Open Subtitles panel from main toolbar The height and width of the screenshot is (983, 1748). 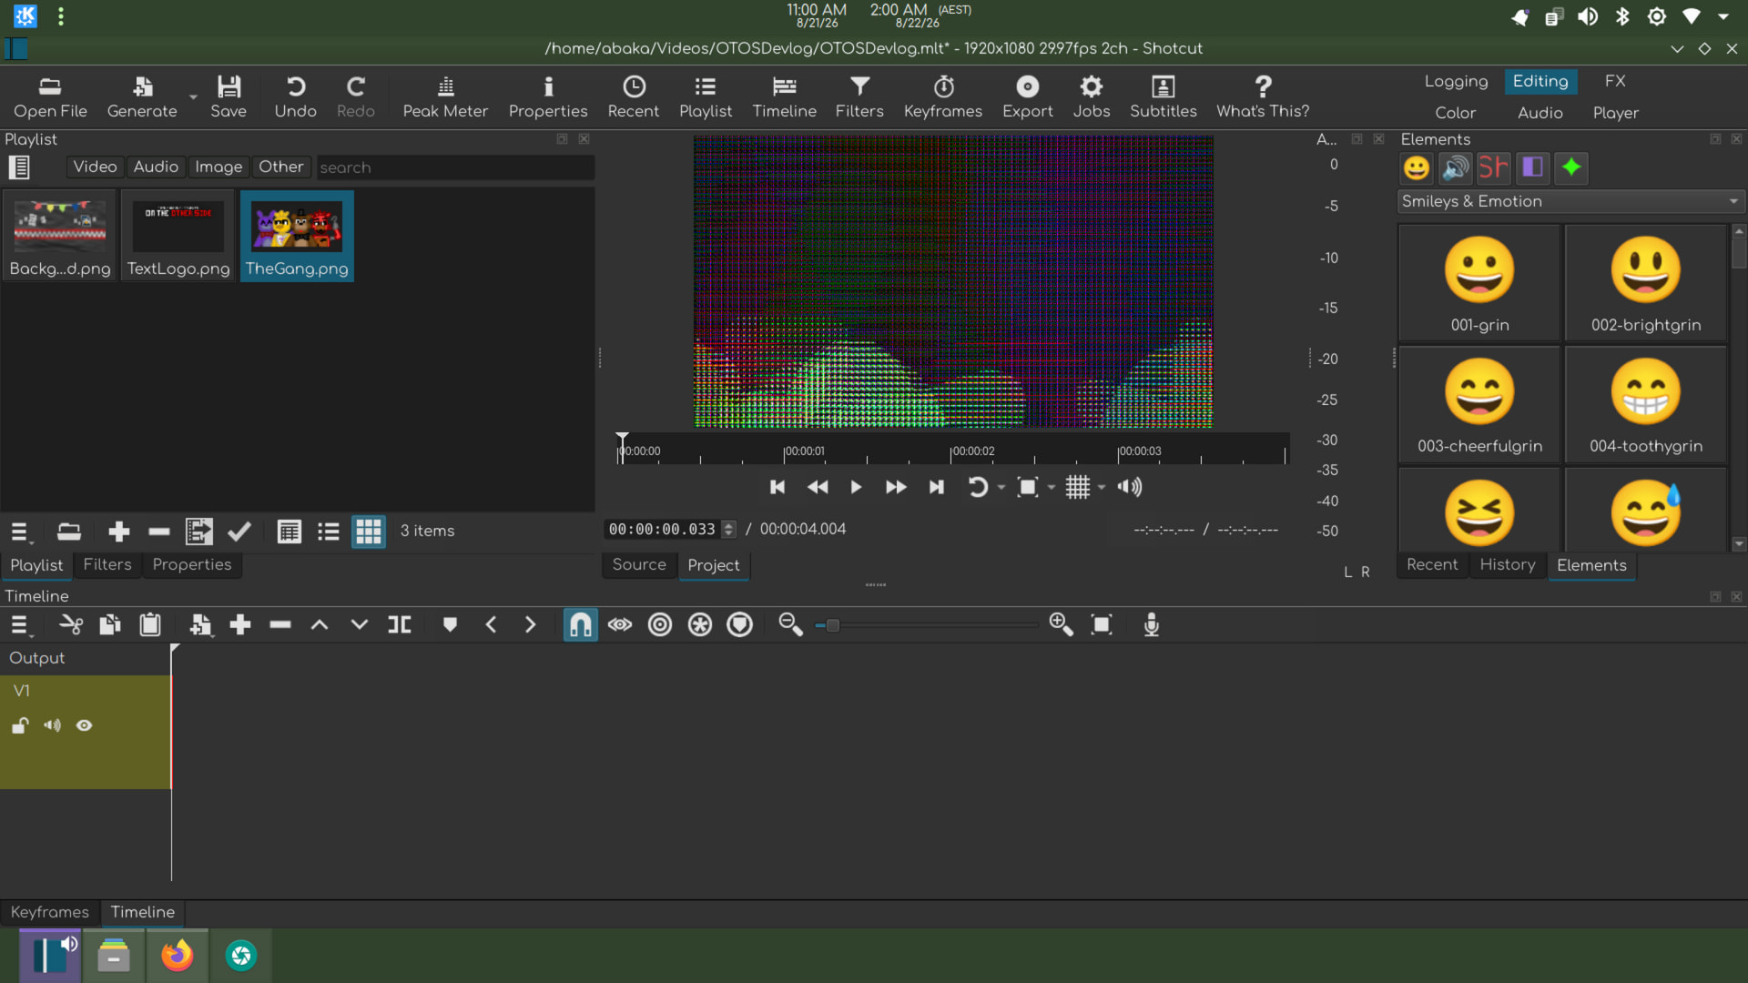point(1164,96)
